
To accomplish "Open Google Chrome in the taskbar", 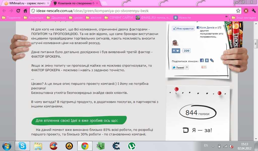I will [85, 146].
